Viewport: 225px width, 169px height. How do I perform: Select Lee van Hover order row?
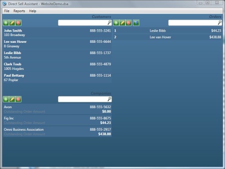tap(168, 37)
